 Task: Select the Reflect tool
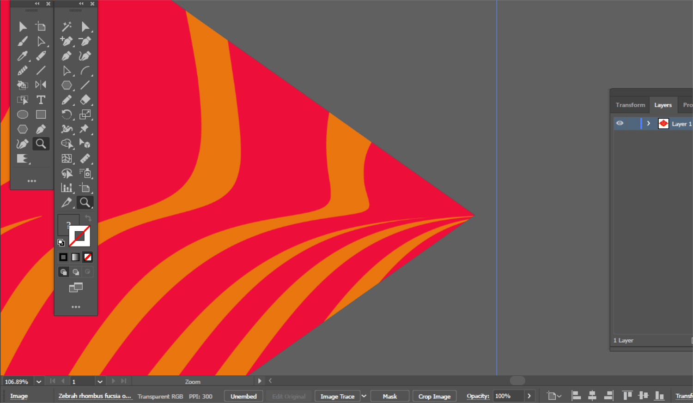point(41,85)
